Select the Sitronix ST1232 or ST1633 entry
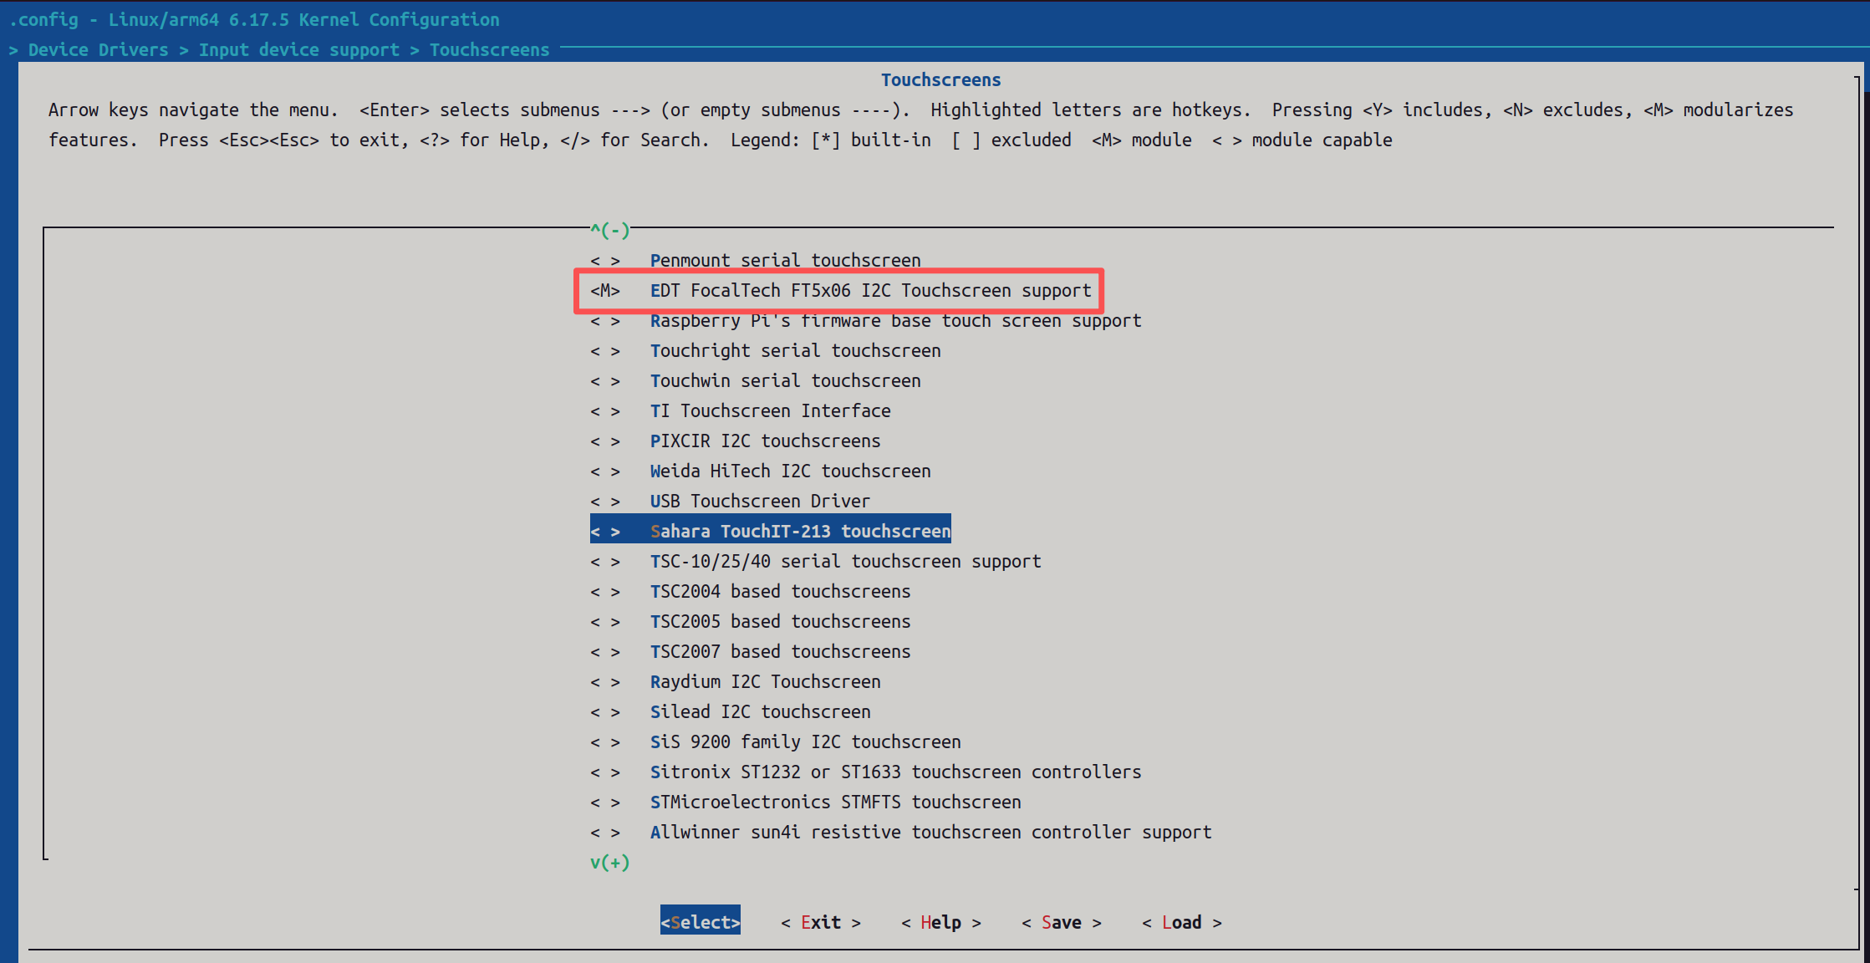Viewport: 1870px width, 963px height. coord(895,772)
